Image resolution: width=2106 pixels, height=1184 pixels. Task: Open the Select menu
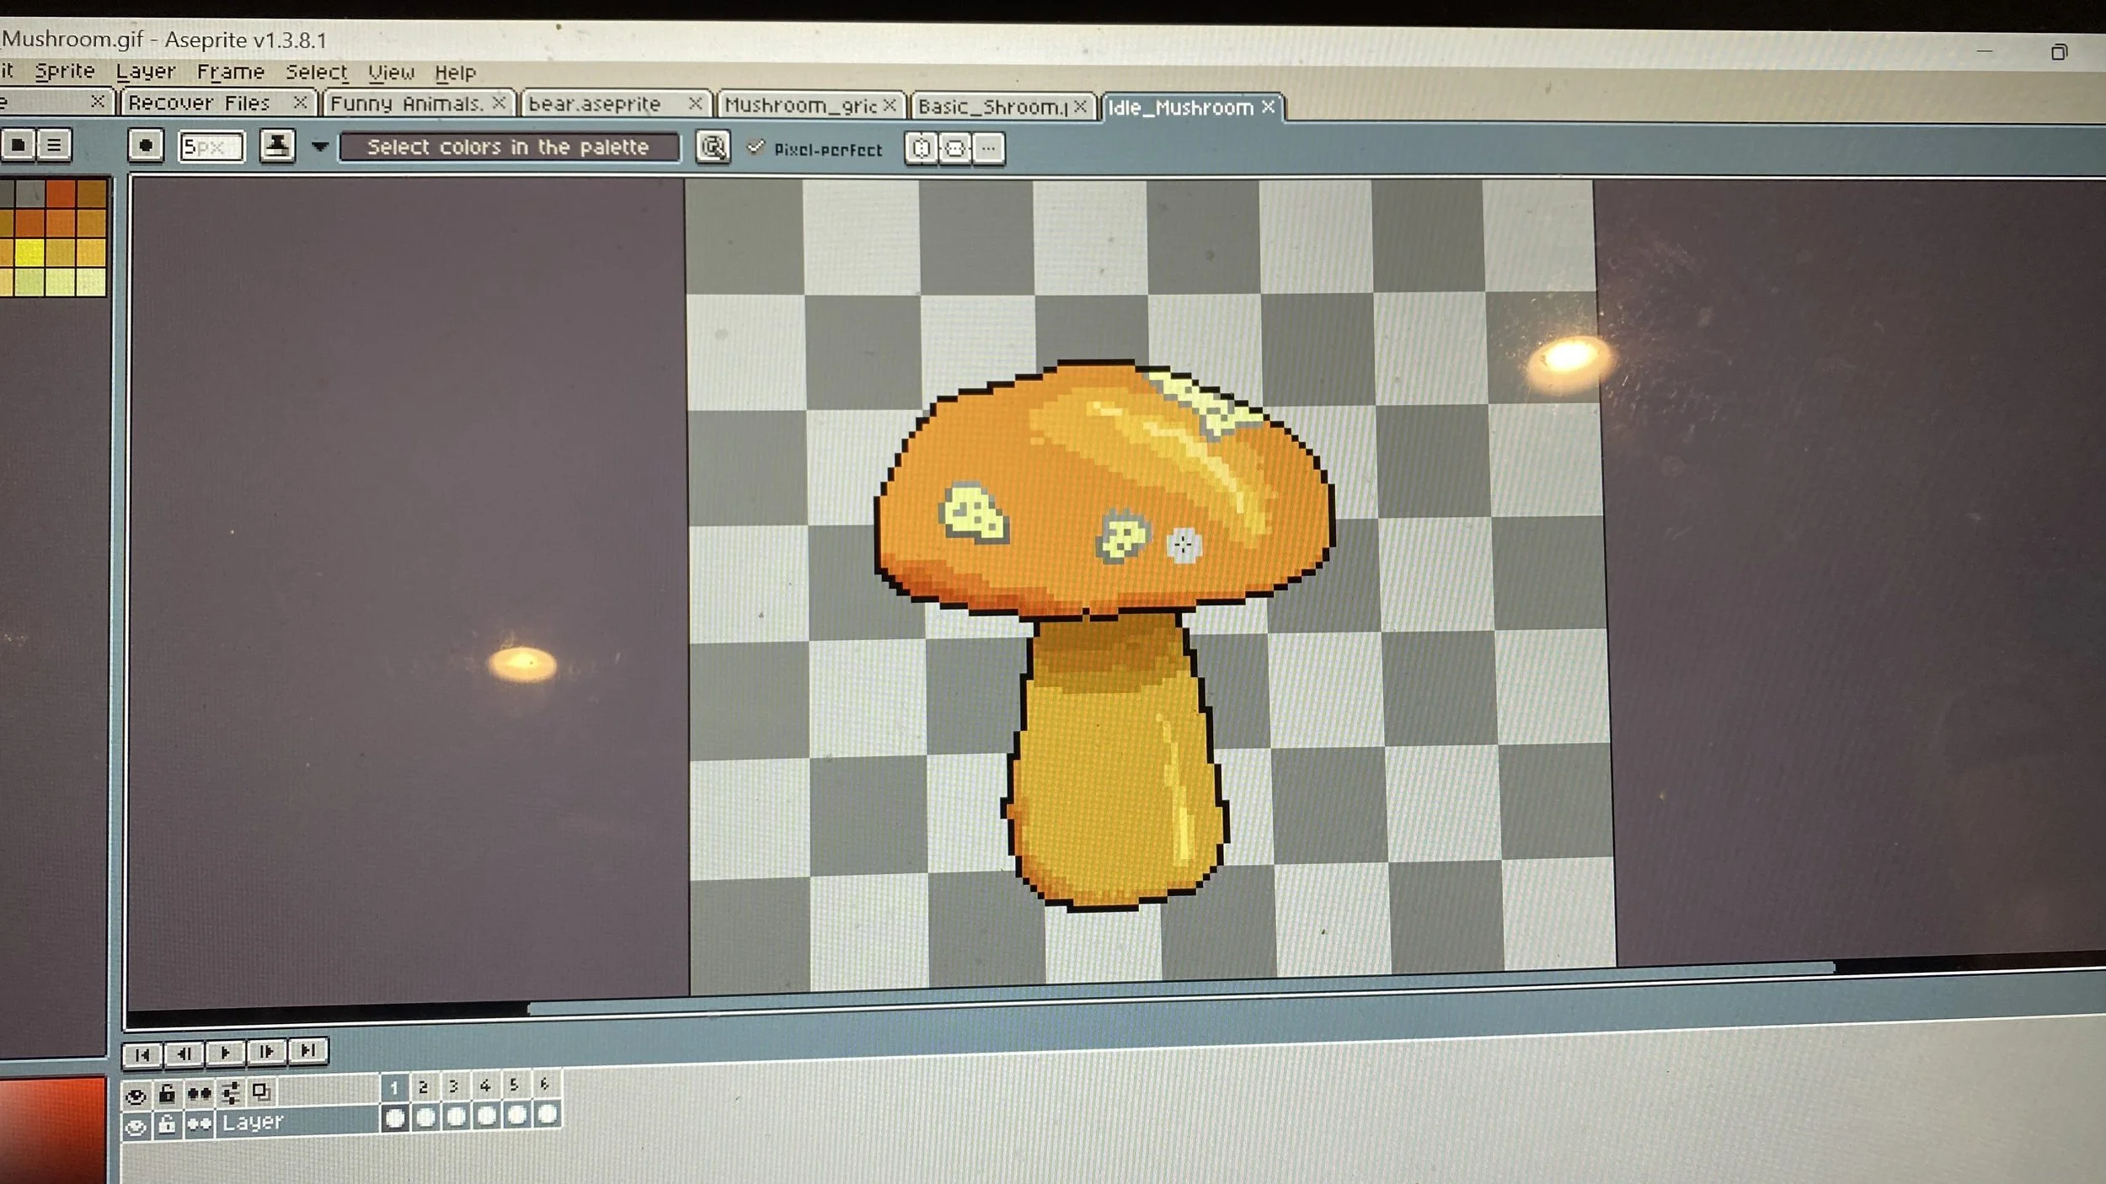click(316, 72)
